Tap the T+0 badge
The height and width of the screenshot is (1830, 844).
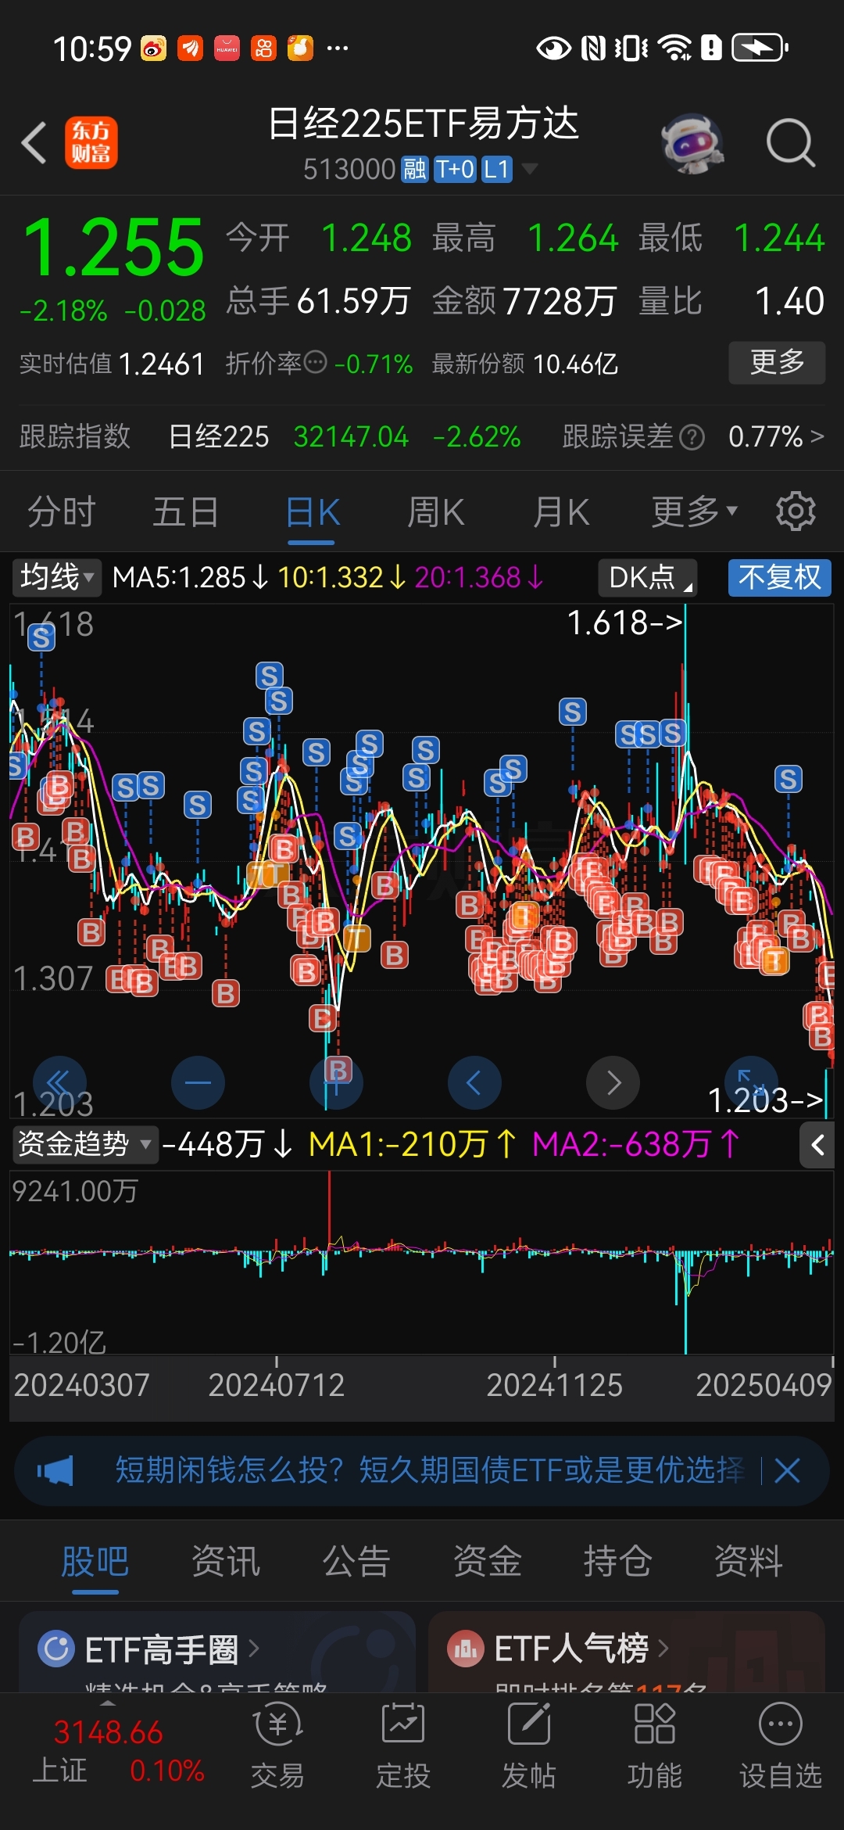pyautogui.click(x=455, y=169)
